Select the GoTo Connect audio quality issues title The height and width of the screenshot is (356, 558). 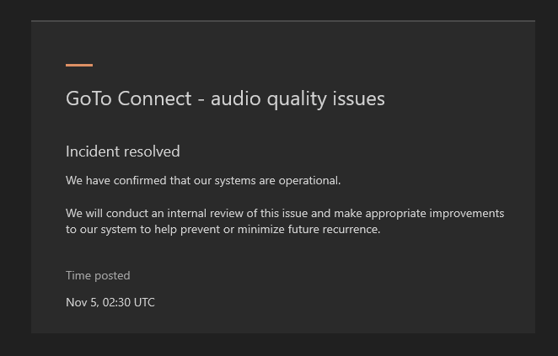225,98
